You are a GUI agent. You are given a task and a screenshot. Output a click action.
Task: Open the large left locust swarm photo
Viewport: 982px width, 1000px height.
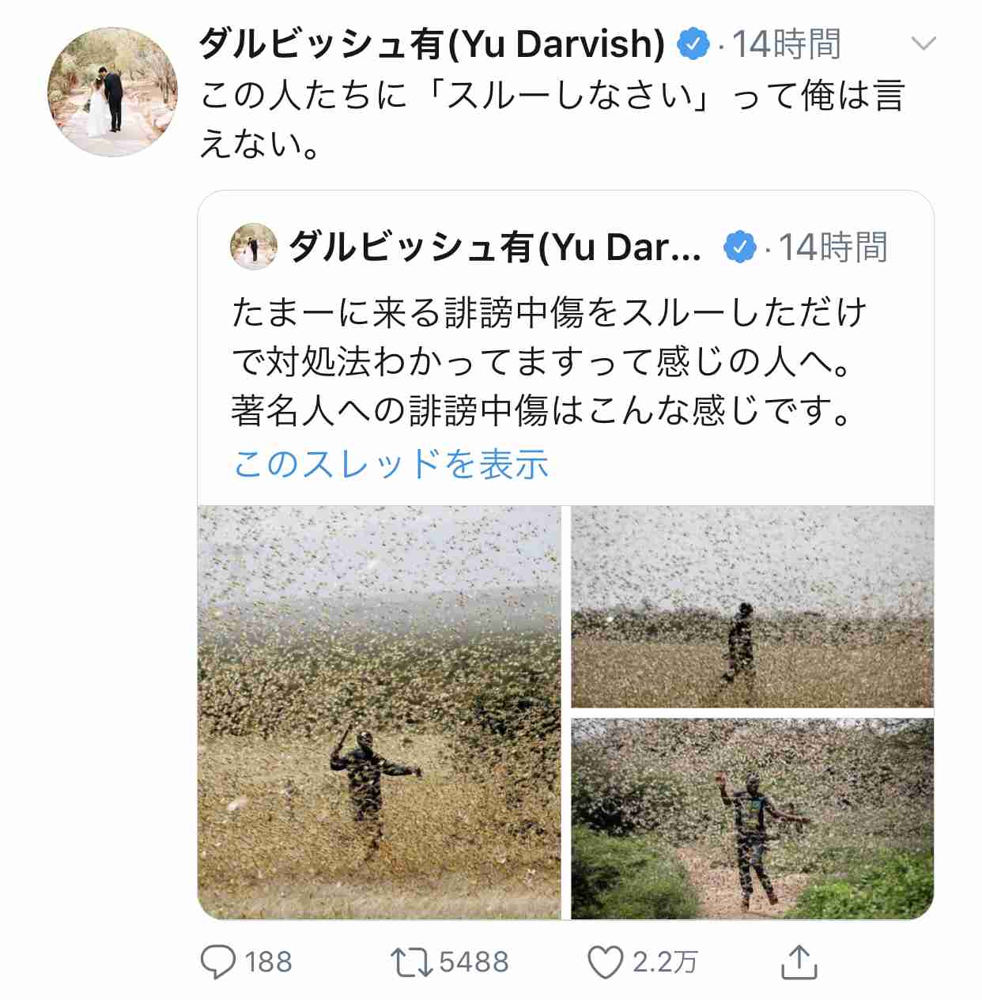click(x=379, y=712)
